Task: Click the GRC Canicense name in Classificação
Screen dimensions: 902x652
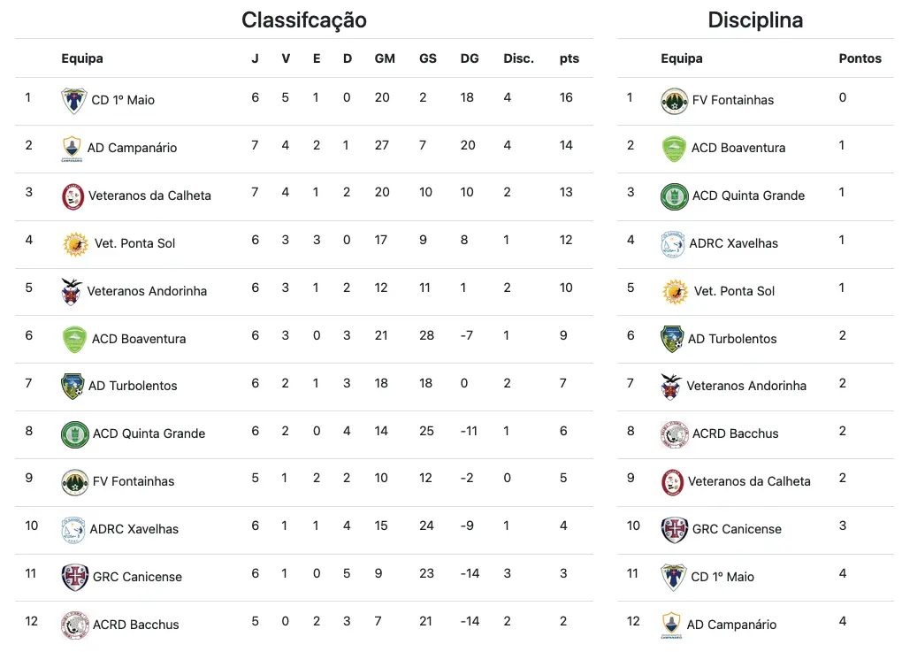Action: click(137, 577)
